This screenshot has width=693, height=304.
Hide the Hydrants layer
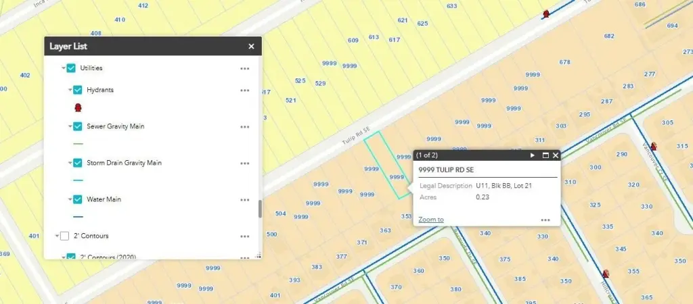[x=78, y=90]
